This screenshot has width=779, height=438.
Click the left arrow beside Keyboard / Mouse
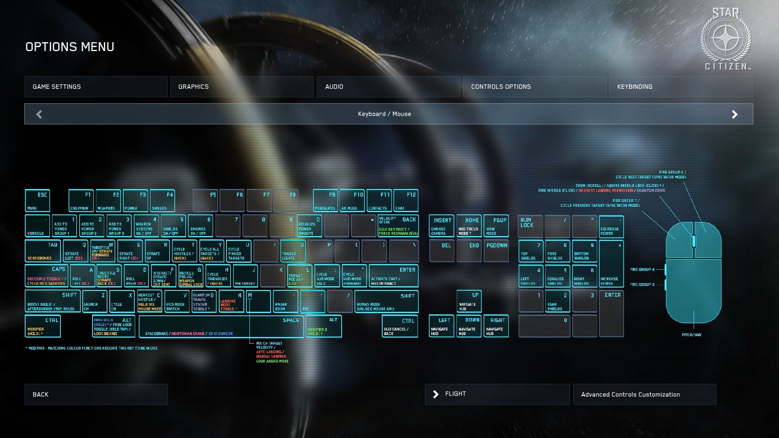point(39,114)
